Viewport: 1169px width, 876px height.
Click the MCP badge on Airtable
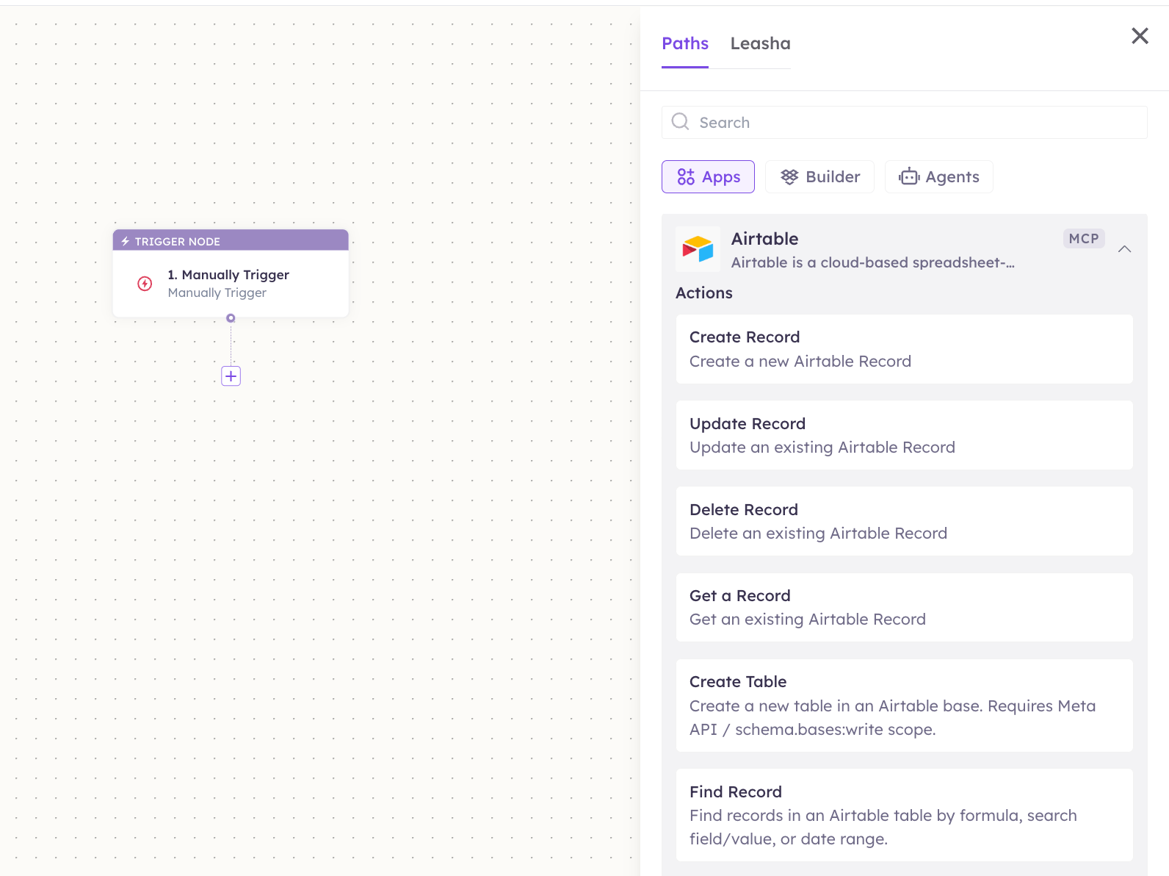1084,239
